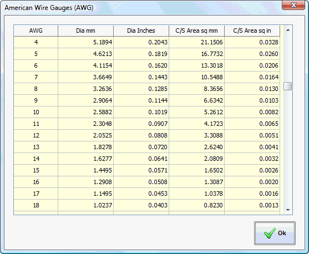Select diameter value 4.6213

[x=86, y=54]
